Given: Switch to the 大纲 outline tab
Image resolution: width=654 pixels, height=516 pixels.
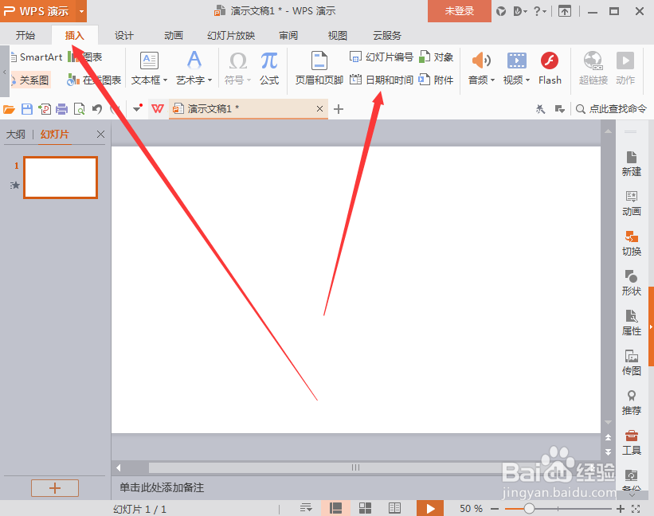Looking at the screenshot, I should coord(15,135).
